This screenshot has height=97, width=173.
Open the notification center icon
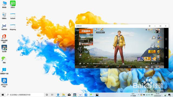[x=169, y=95]
